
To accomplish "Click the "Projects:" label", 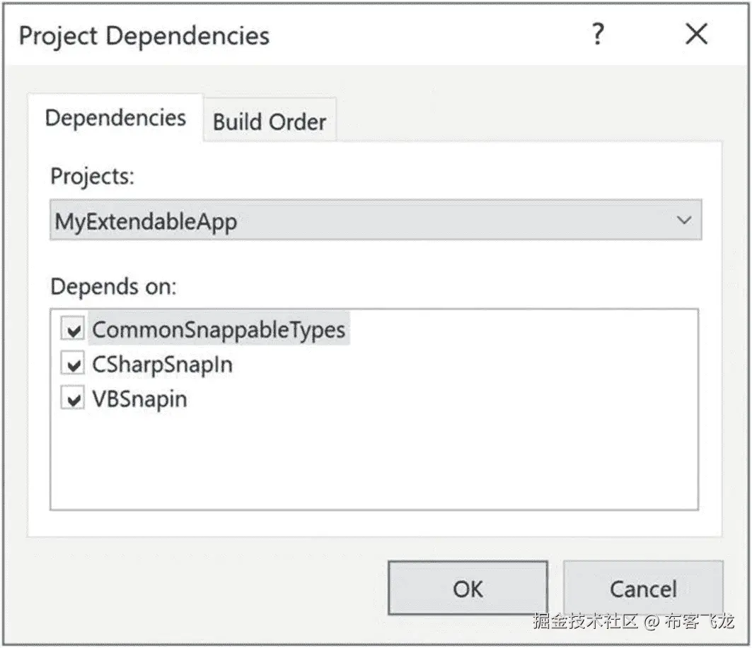I will click(x=92, y=177).
